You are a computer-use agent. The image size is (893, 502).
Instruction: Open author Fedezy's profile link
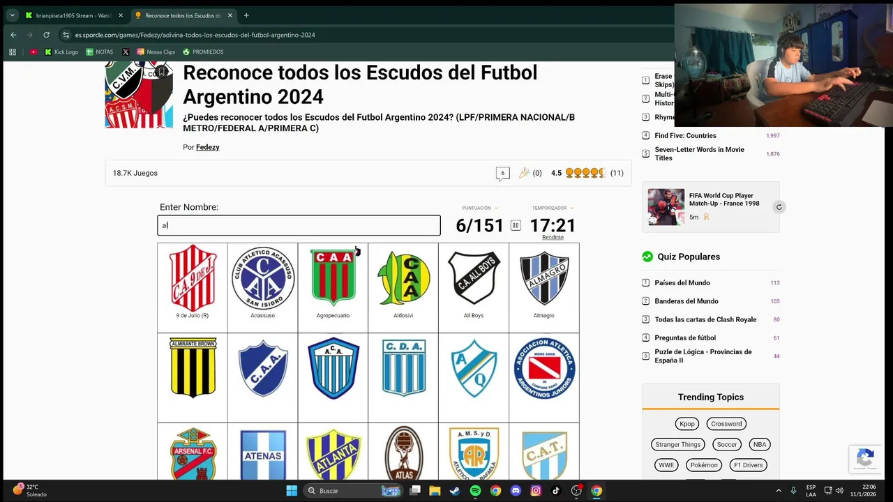point(207,147)
